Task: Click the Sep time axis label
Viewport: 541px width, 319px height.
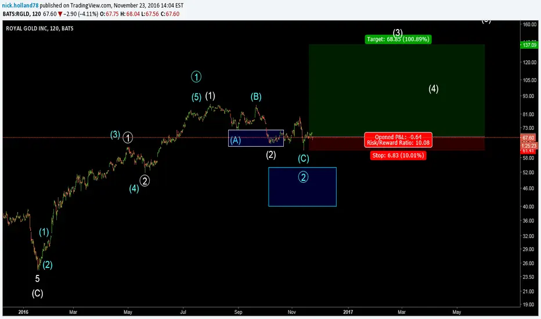Action: tap(239, 312)
